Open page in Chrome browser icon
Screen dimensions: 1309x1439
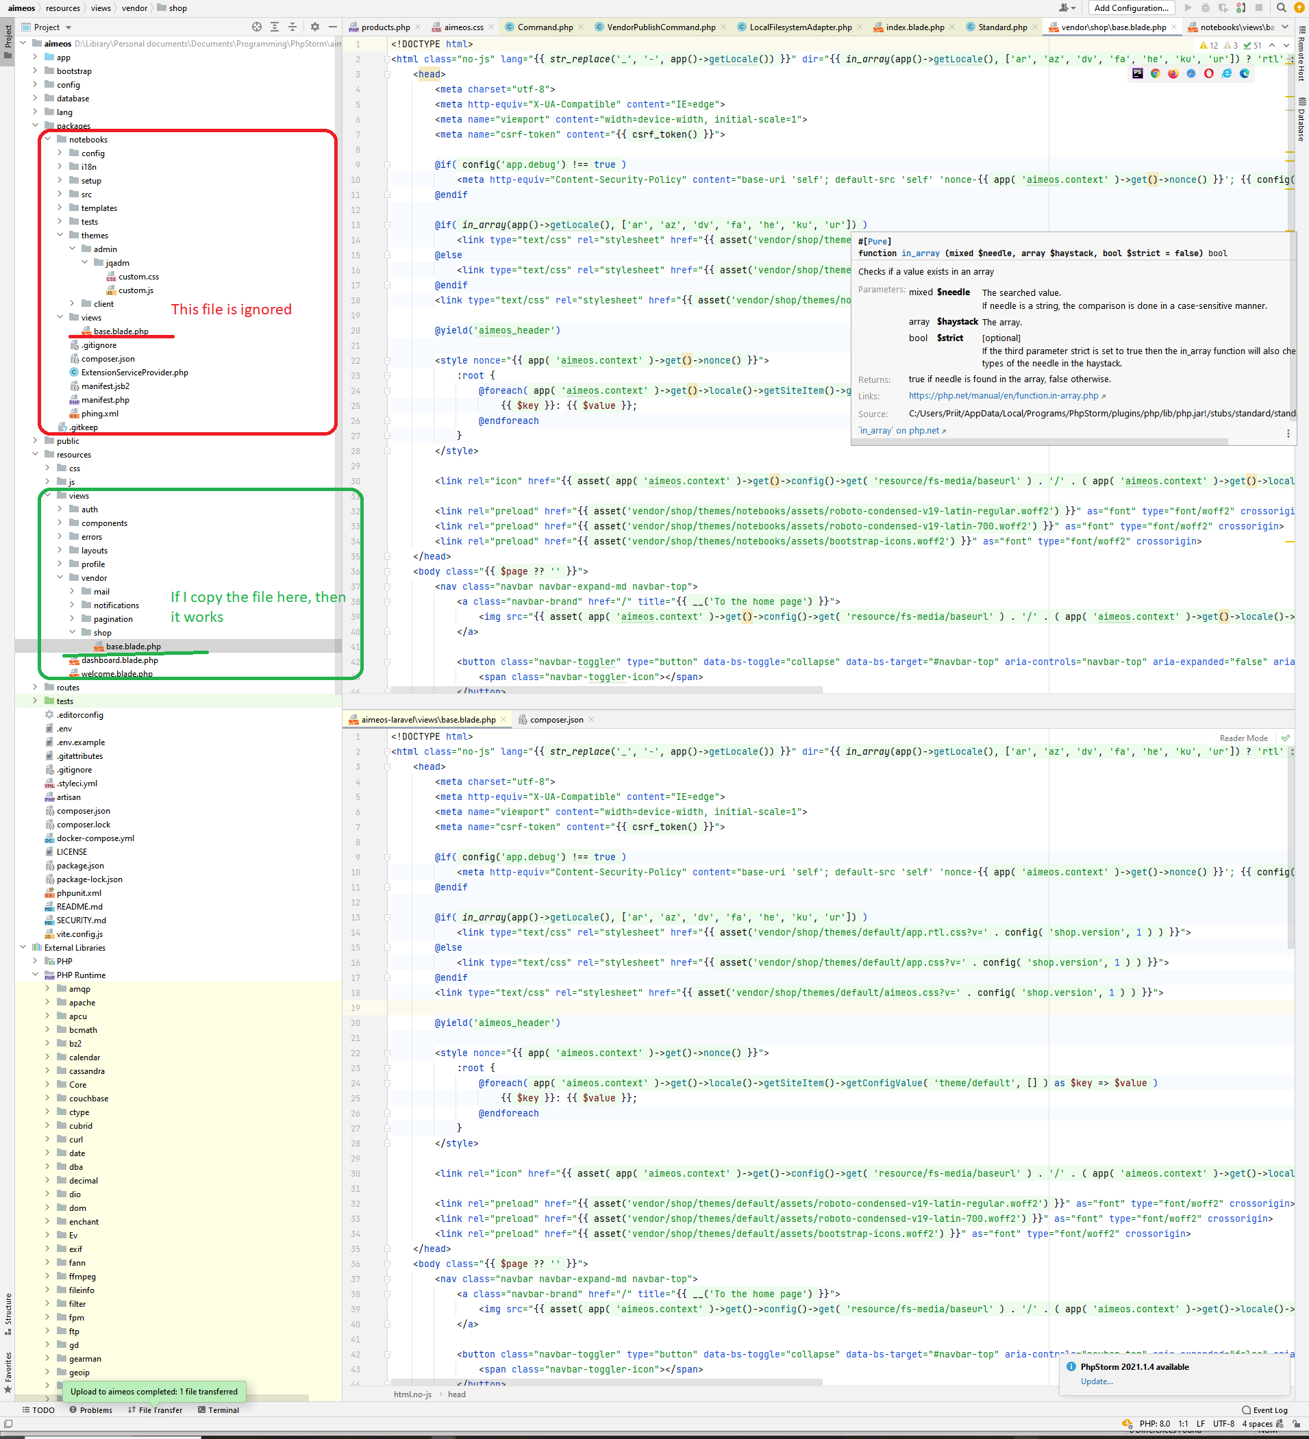1155,73
